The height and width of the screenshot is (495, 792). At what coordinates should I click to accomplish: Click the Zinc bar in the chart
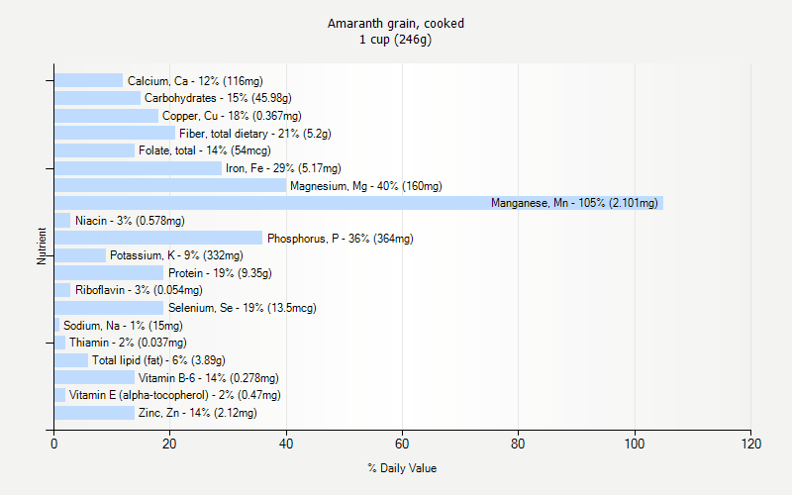pyautogui.click(x=95, y=413)
